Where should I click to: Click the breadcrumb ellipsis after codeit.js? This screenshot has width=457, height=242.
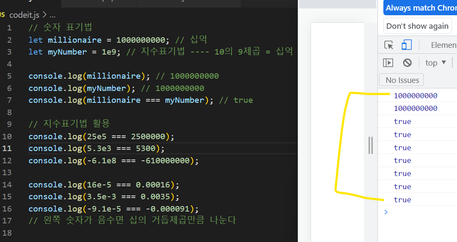tap(52, 15)
